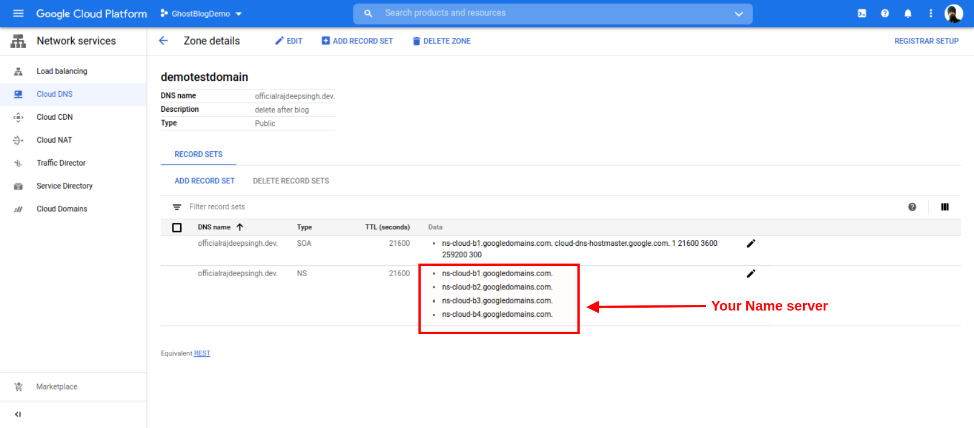Edit the NS record with pencil icon
974x428 pixels.
click(751, 274)
